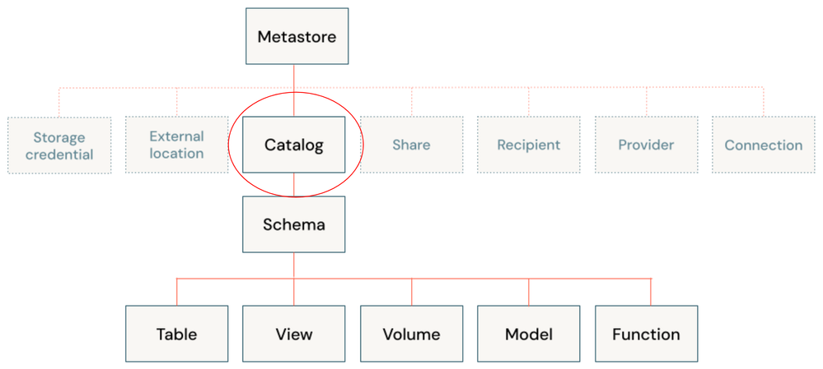Select the Table box
The width and height of the screenshot is (823, 369).
176,334
